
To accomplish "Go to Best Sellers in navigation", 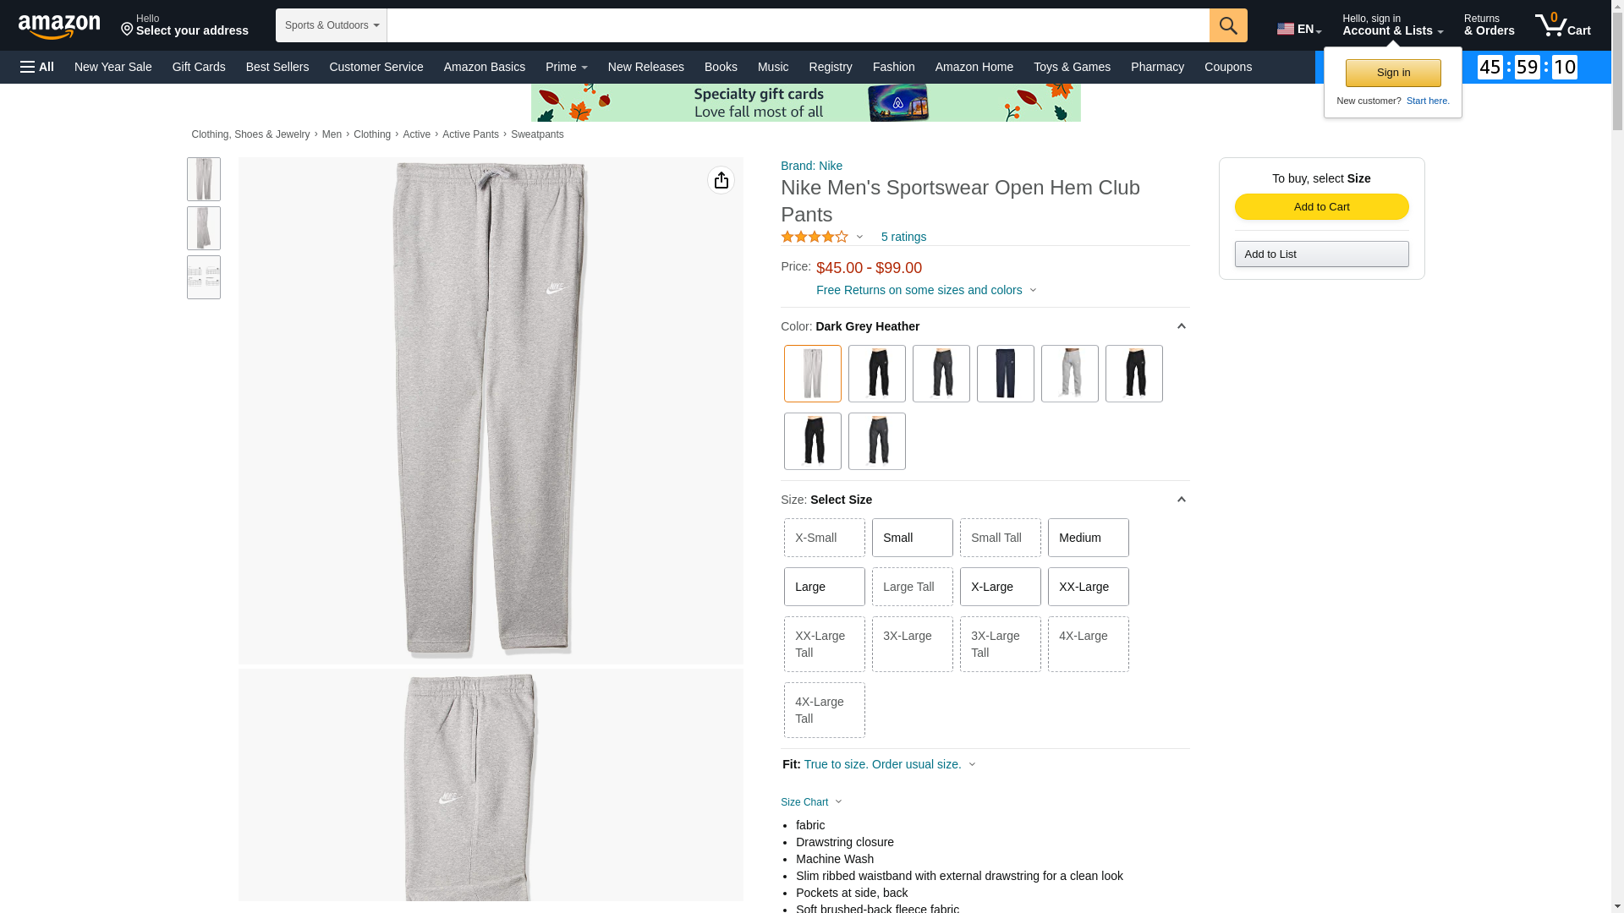I will (277, 67).
